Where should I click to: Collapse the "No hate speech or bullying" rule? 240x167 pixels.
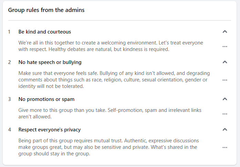pos(225,62)
